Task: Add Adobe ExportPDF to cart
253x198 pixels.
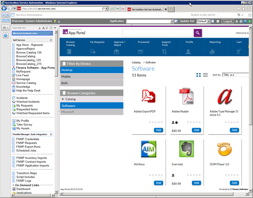Action: click(158, 130)
